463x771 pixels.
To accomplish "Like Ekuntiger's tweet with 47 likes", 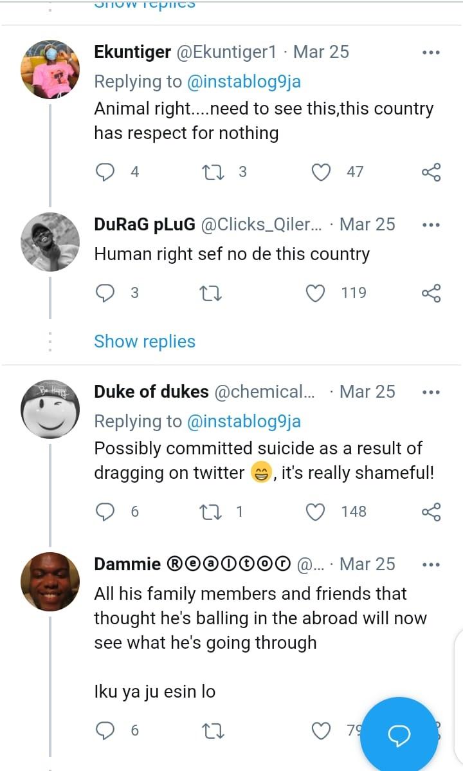I will [321, 171].
